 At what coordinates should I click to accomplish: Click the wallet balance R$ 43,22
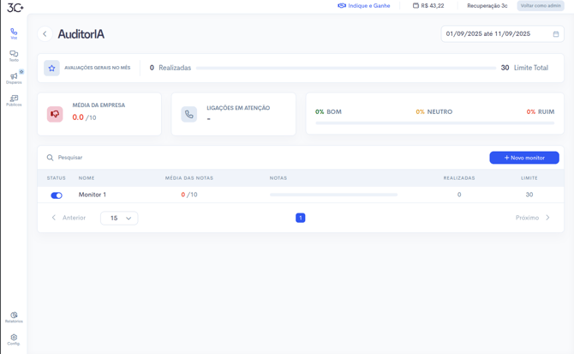pyautogui.click(x=428, y=6)
